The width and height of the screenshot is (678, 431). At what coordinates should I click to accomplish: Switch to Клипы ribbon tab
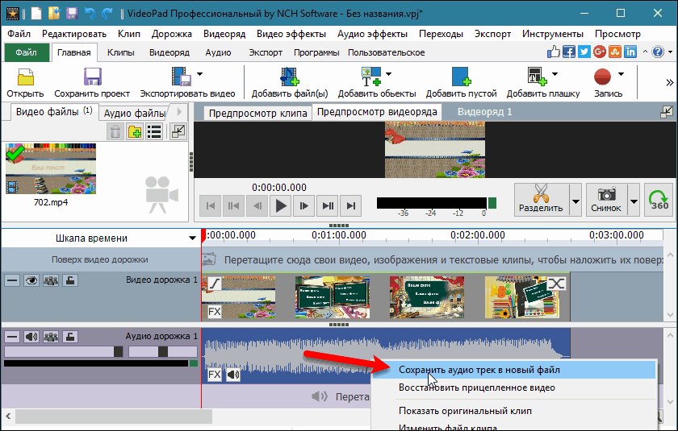pyautogui.click(x=120, y=52)
